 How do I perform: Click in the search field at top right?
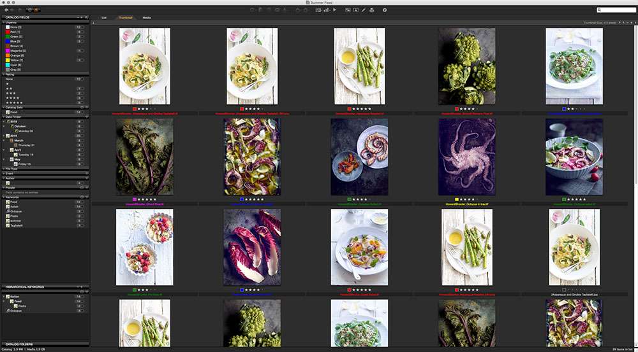click(616, 10)
